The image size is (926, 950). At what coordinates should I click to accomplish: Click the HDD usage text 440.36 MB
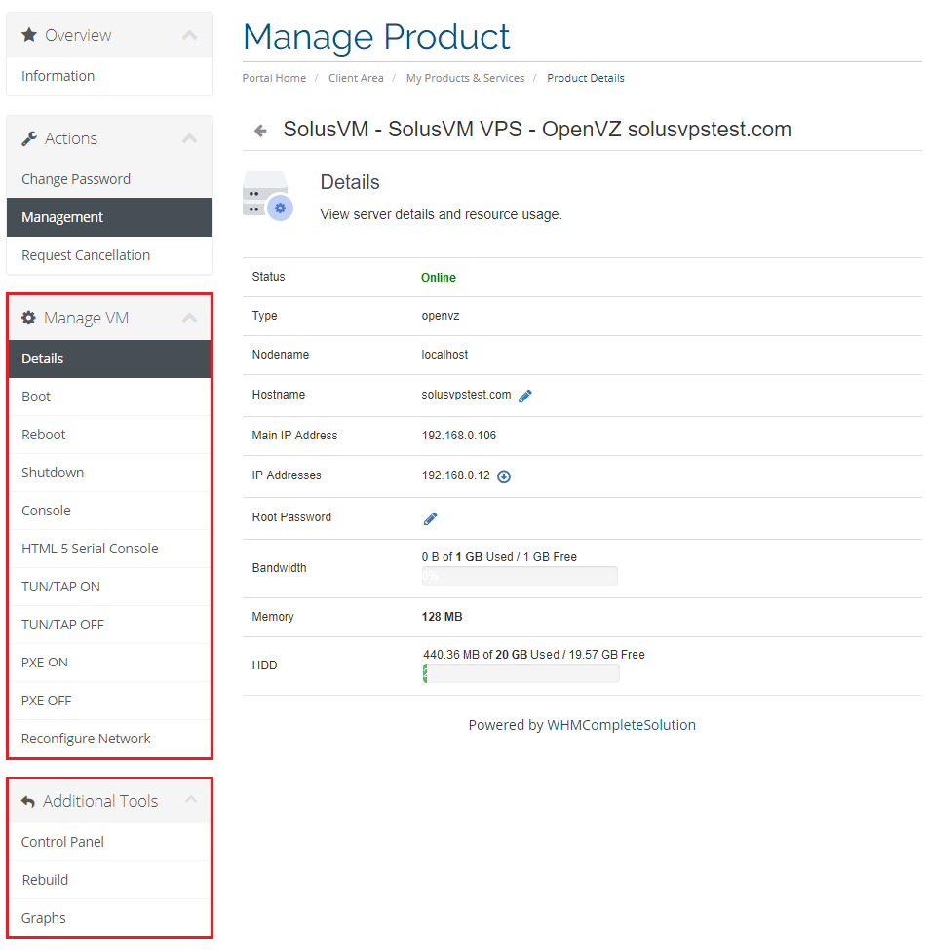point(534,655)
